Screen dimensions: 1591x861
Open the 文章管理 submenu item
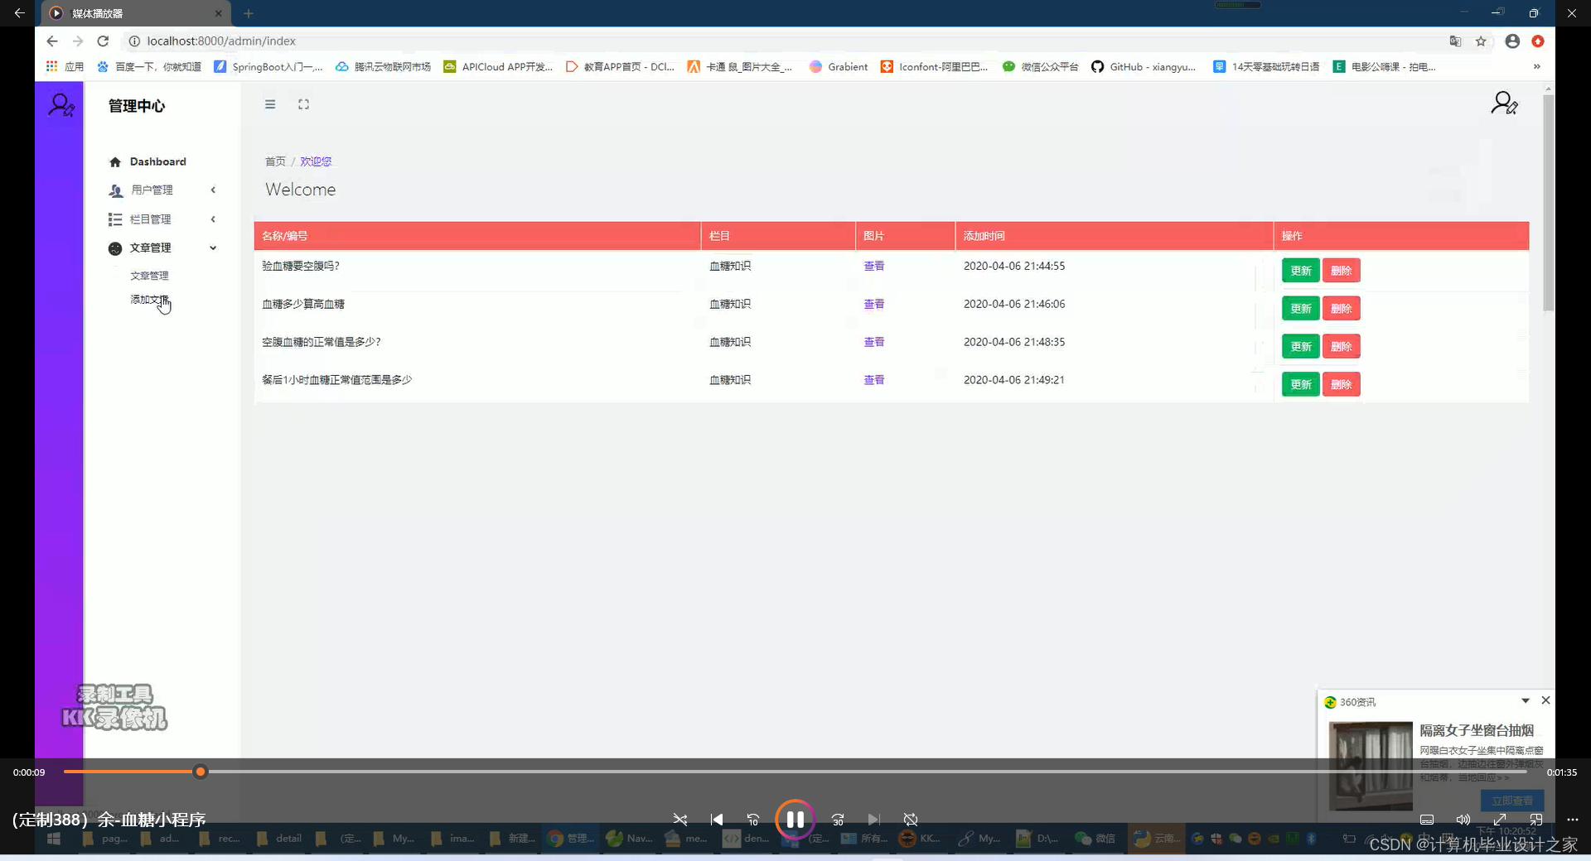(149, 276)
